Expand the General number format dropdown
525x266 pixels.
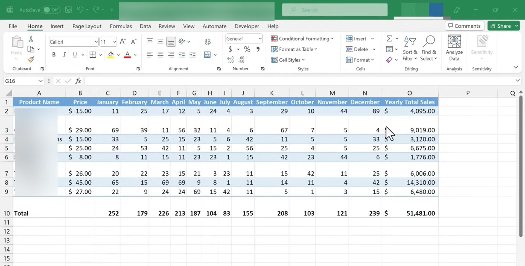[x=260, y=39]
